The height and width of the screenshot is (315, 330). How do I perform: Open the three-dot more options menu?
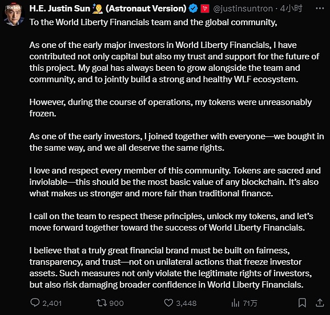320,9
